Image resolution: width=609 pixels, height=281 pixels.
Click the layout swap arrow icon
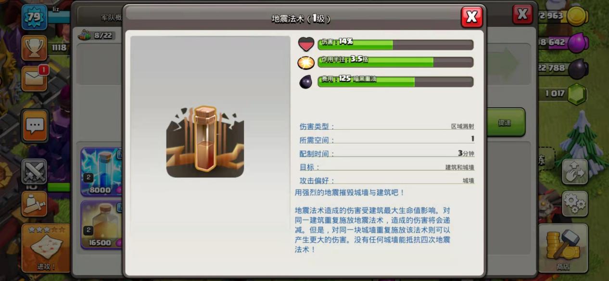(x=575, y=171)
